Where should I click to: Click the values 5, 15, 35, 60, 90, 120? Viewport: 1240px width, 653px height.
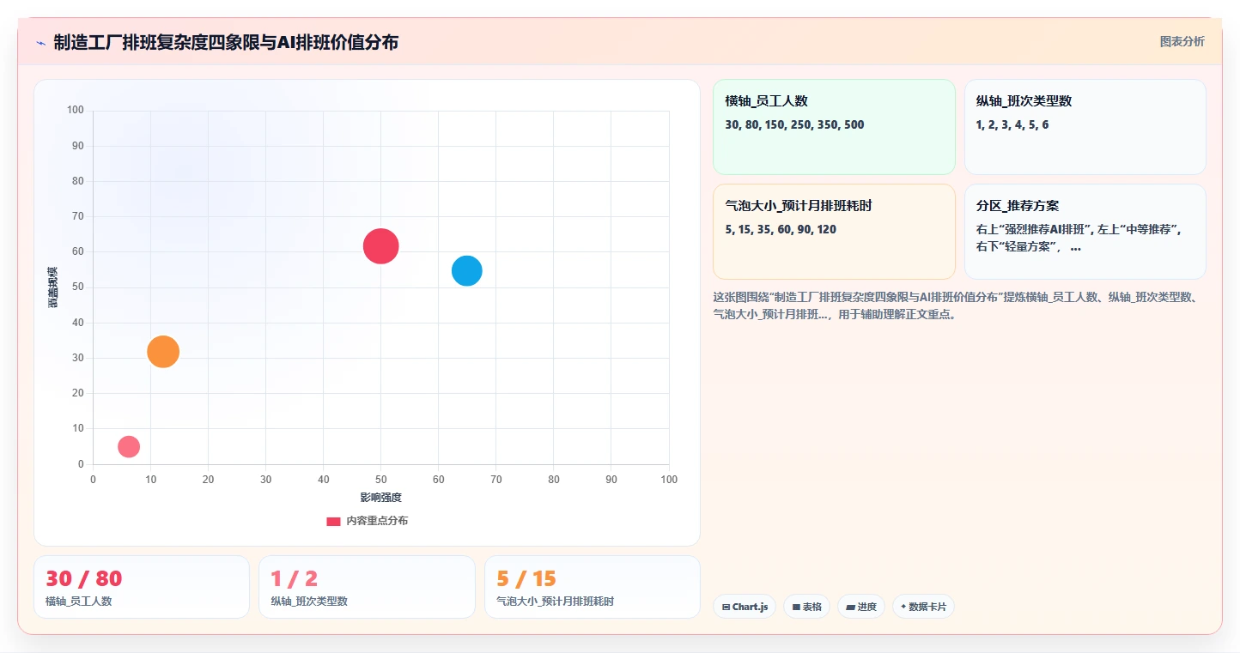(781, 230)
